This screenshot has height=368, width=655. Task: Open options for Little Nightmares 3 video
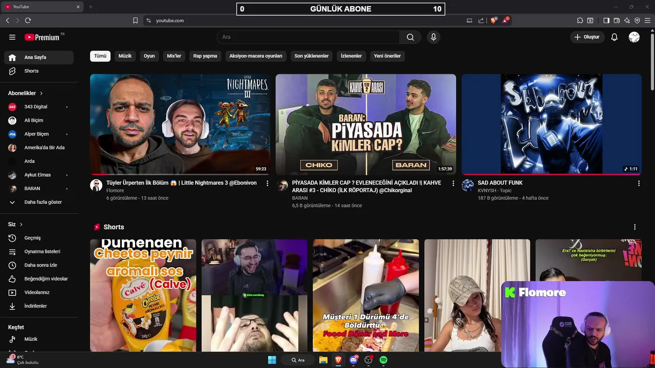point(267,183)
